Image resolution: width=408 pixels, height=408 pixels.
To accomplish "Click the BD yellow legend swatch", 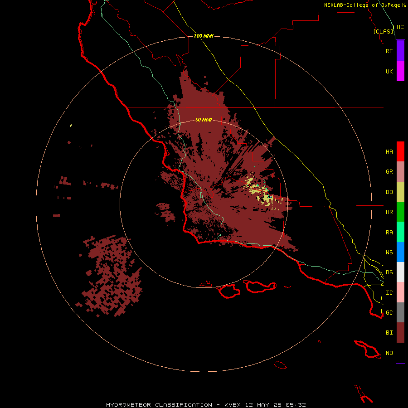I will coord(400,192).
